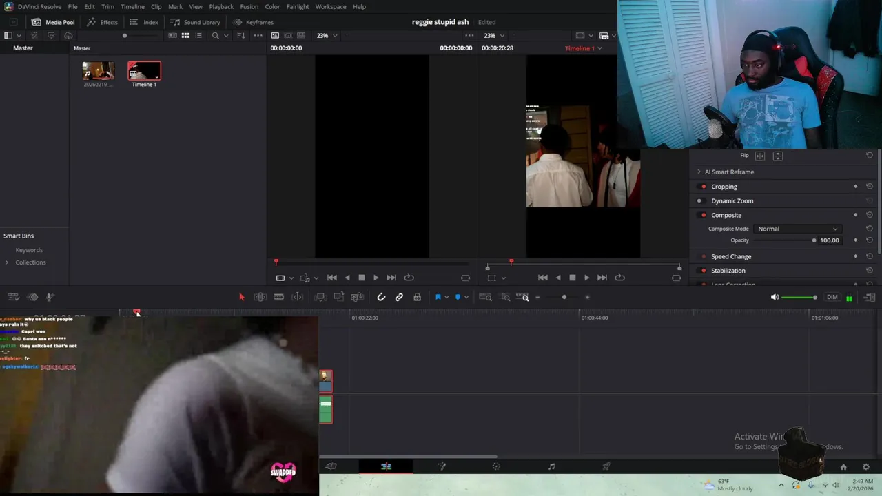Image resolution: width=882 pixels, height=496 pixels.
Task: Open source viewer 23% zoom dropdown
Action: (327, 35)
